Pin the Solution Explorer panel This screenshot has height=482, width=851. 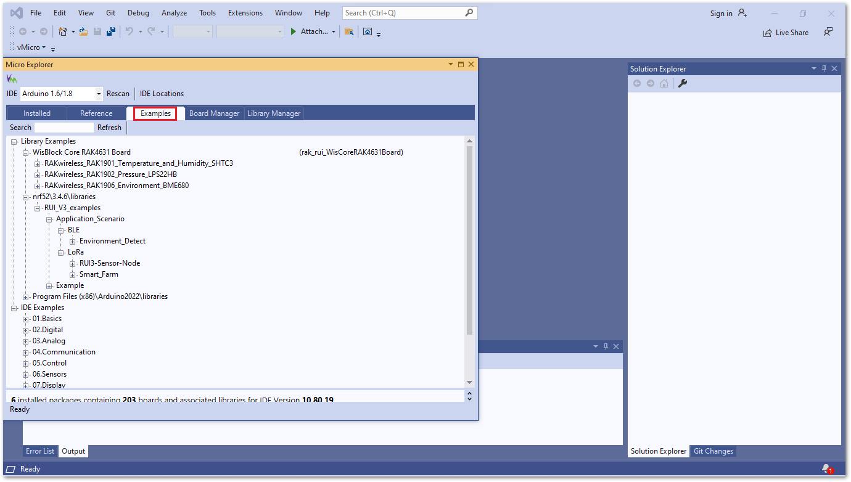click(x=823, y=69)
